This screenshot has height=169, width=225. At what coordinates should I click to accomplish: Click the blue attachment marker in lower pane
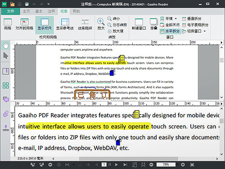(118, 142)
